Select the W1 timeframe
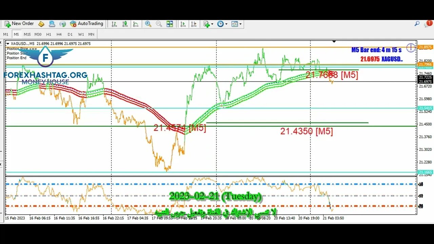 (81, 34)
